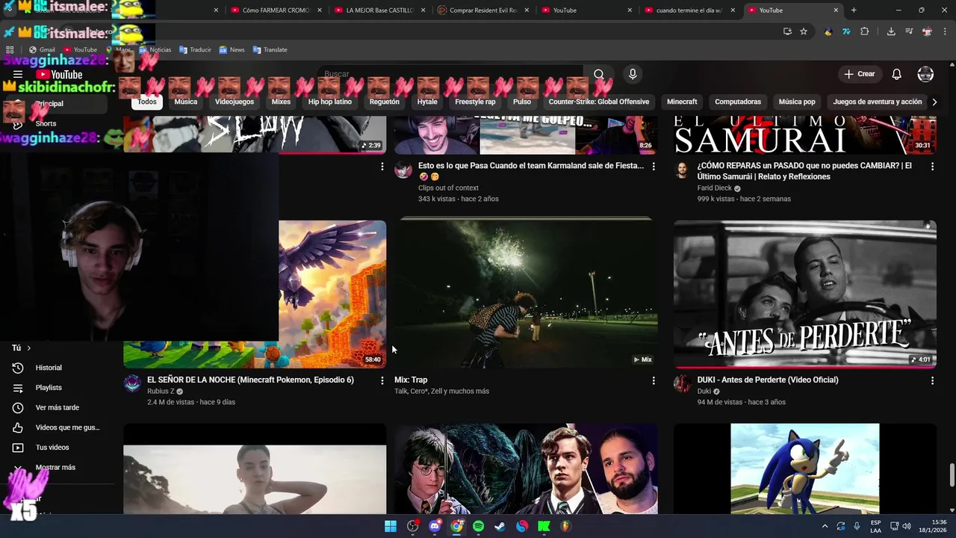Open the Historial sidebar entry
The width and height of the screenshot is (956, 538).
(x=60, y=368)
